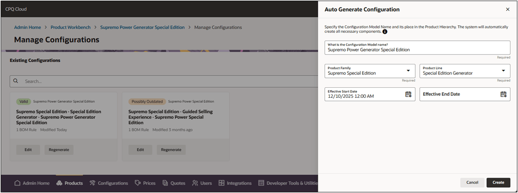The height and width of the screenshot is (193, 518).
Task: Follow the Product Workbench breadcrumb link
Action: (70, 27)
